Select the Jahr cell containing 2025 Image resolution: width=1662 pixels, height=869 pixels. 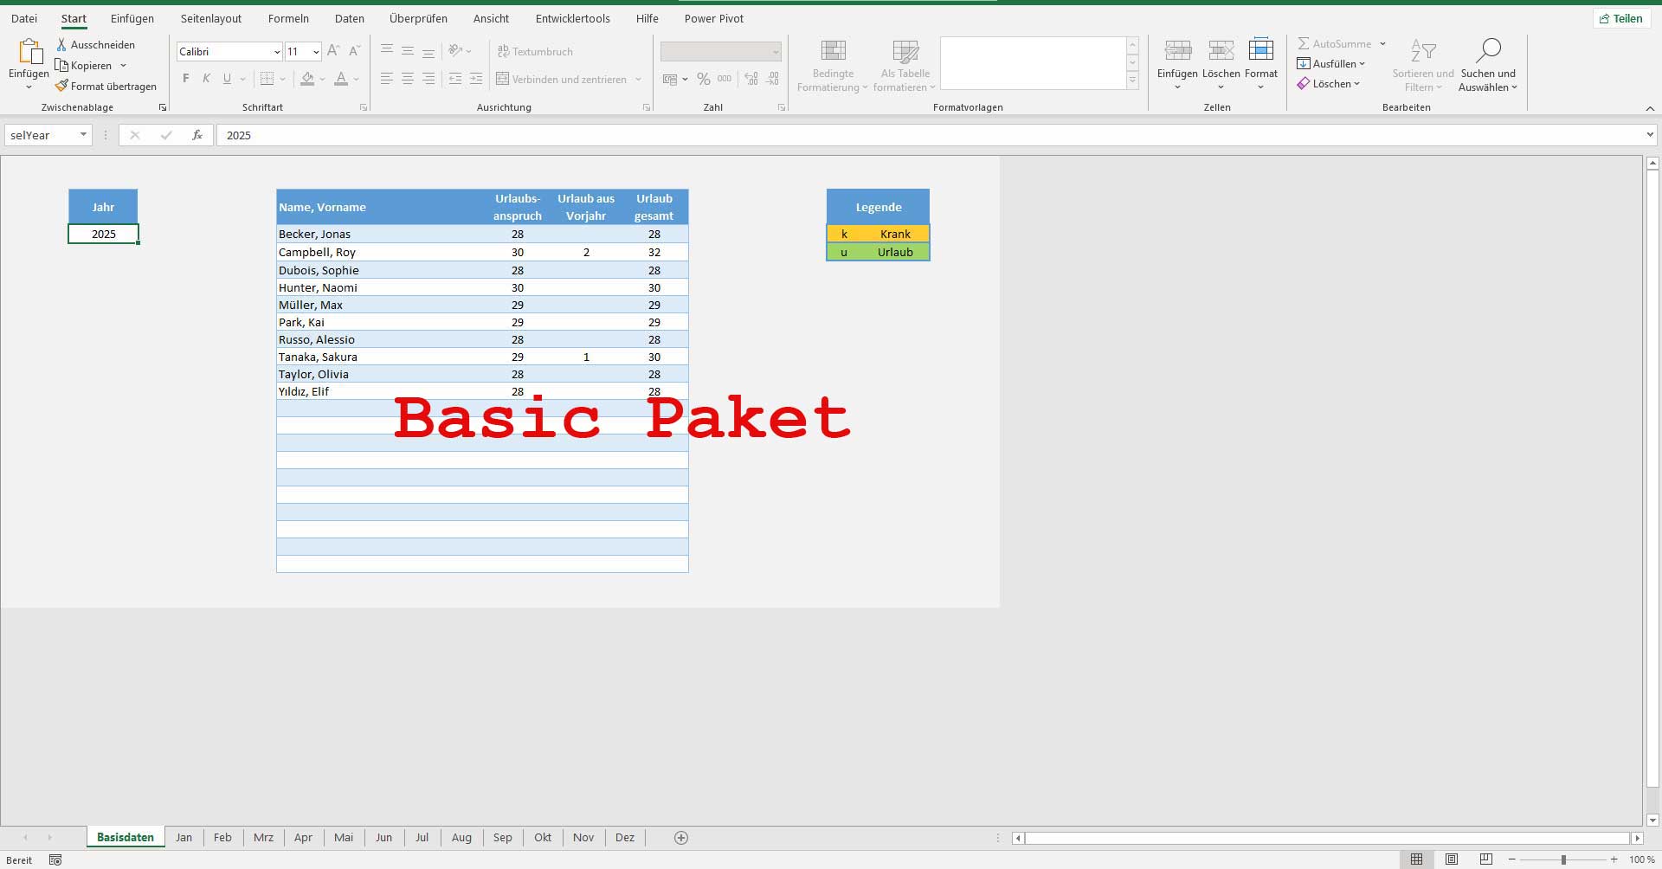[103, 234]
